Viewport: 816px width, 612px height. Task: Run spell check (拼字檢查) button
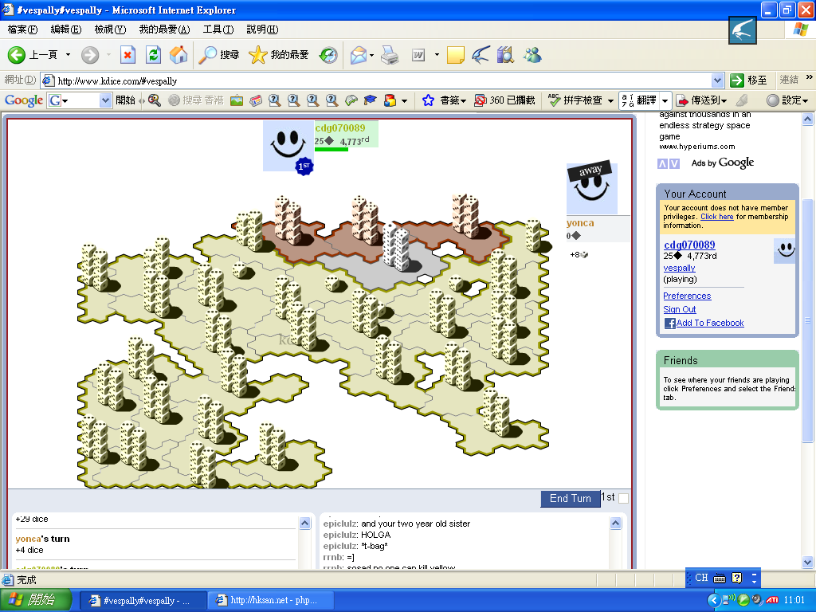click(575, 100)
